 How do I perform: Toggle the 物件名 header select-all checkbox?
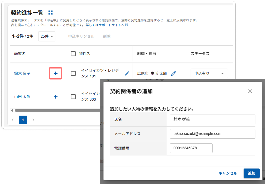[x=73, y=54]
